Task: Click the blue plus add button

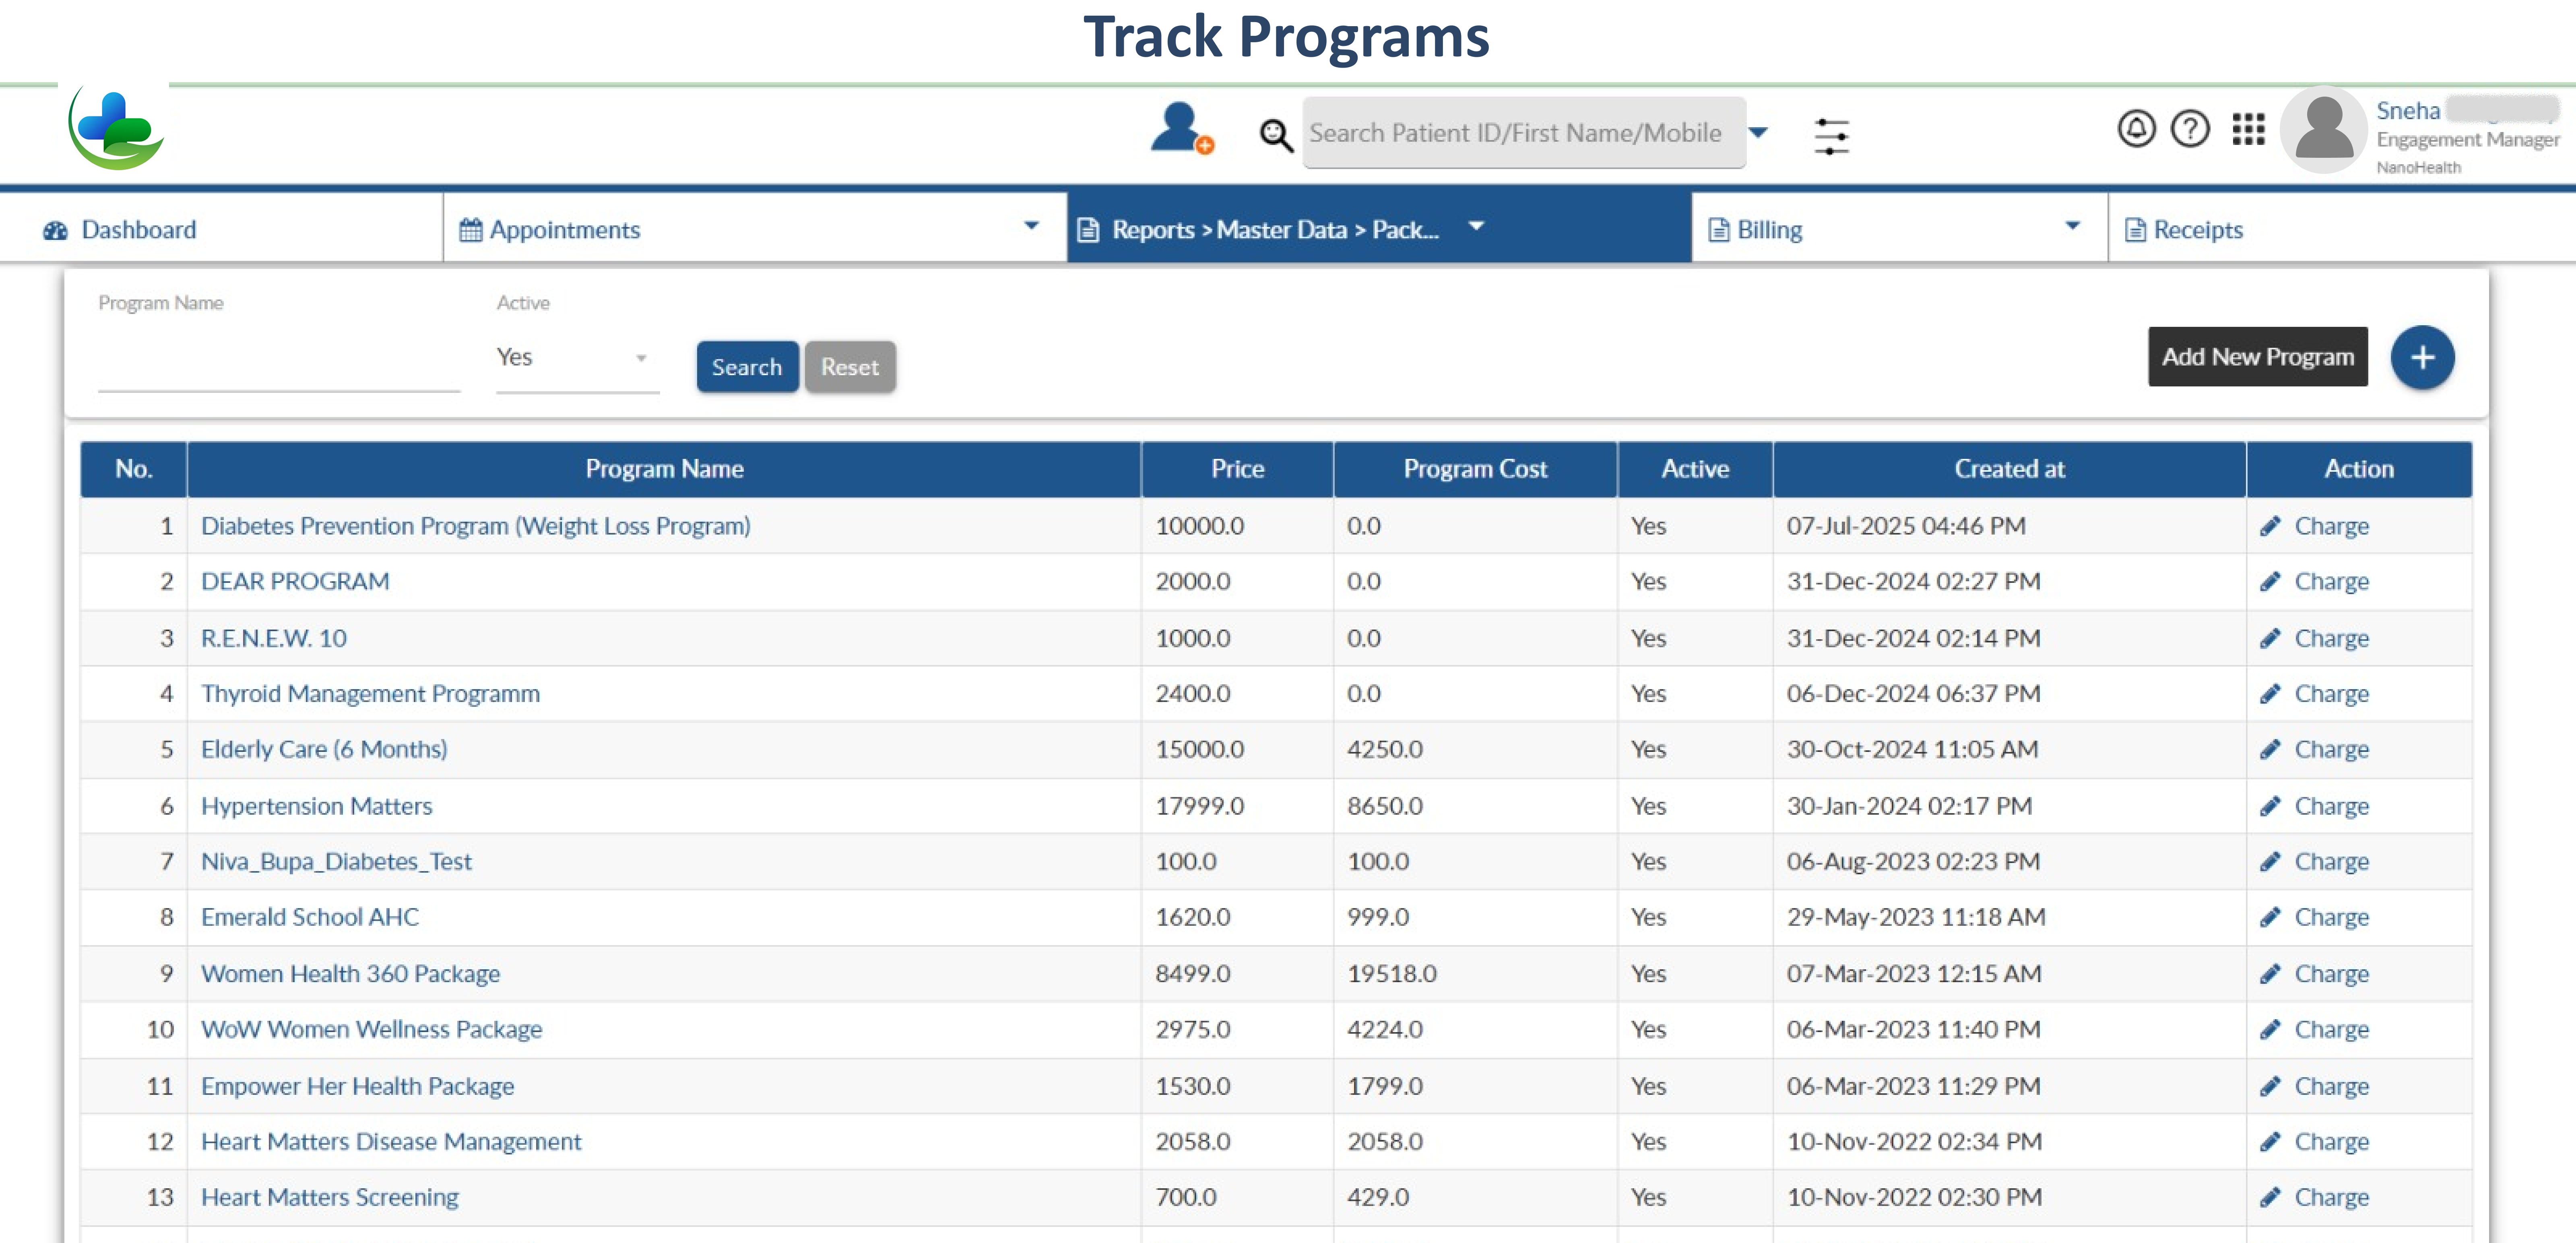Action: pos(2421,357)
